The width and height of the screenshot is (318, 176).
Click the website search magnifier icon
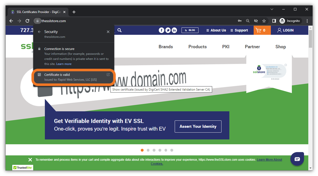pos(120,30)
